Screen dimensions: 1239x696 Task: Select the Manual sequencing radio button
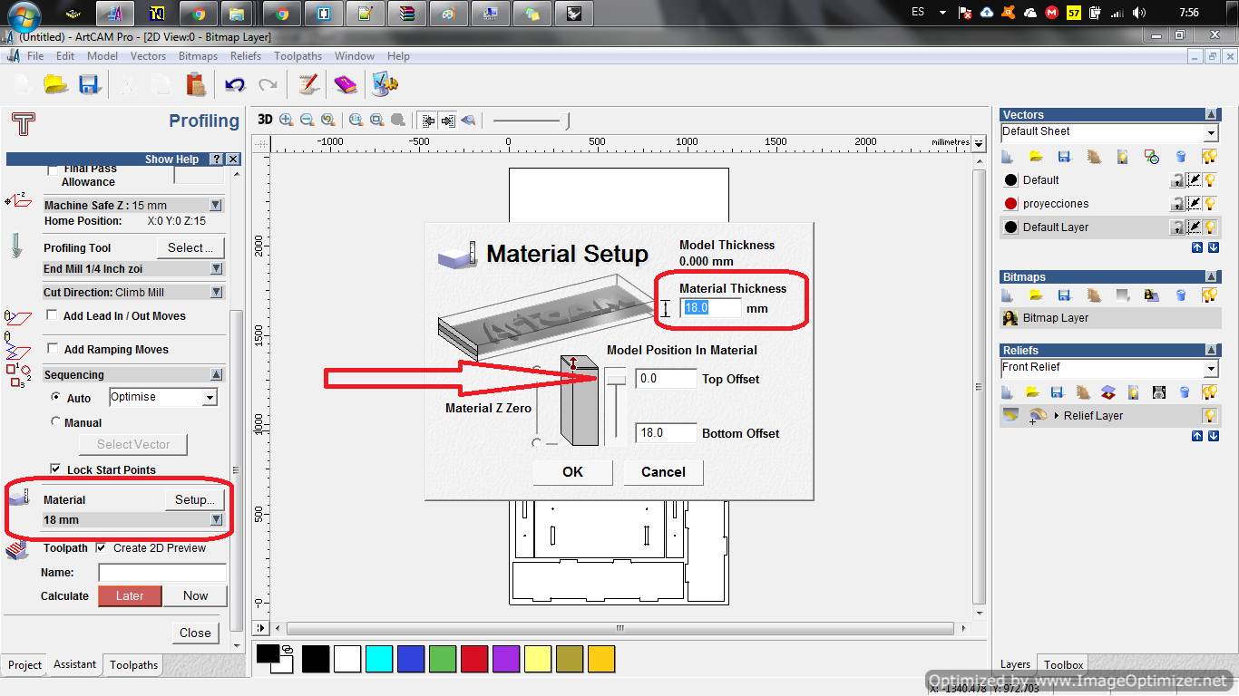56,421
